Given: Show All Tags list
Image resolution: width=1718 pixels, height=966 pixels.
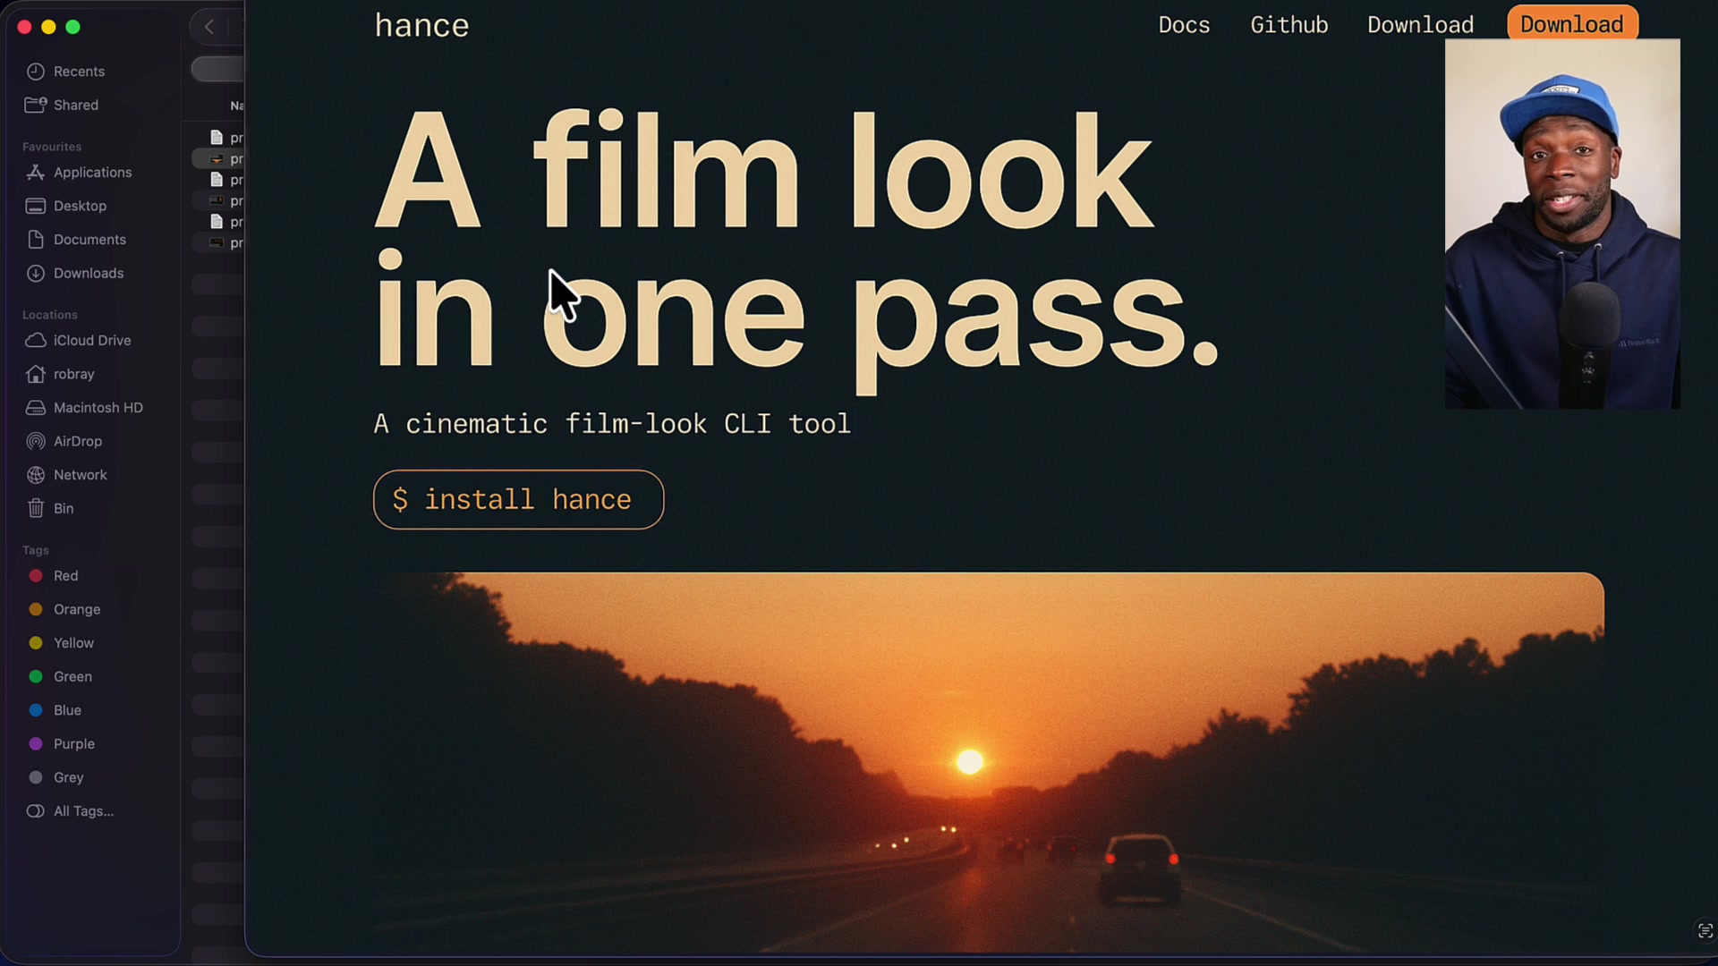Looking at the screenshot, I should pyautogui.click(x=83, y=811).
